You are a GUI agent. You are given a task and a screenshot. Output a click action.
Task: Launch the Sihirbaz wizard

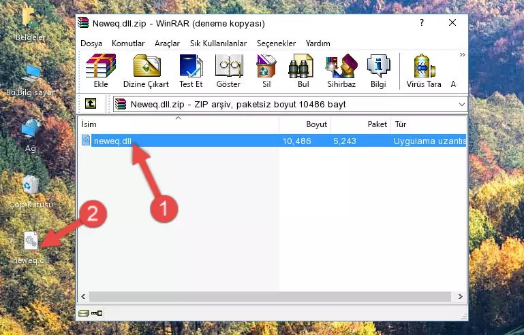coord(341,71)
